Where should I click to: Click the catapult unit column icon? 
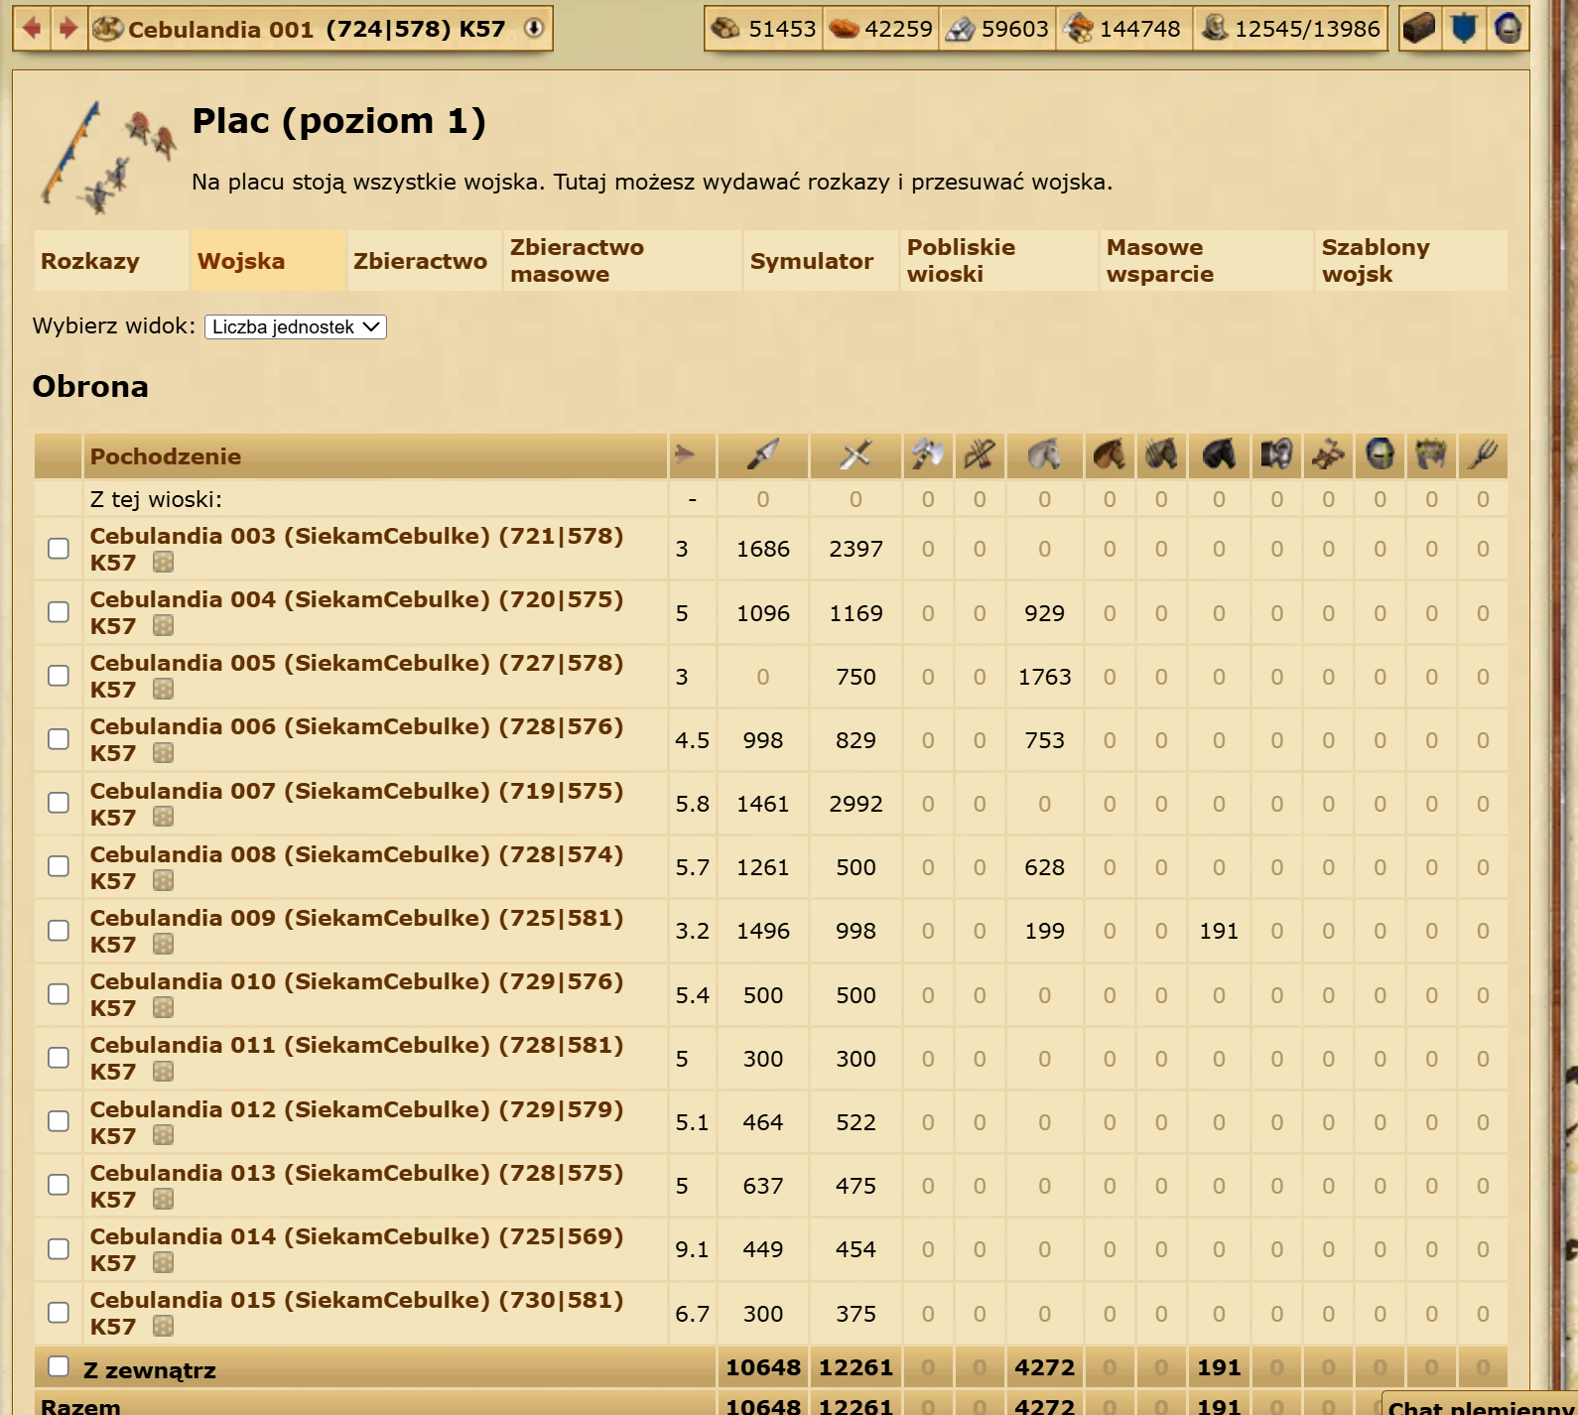coord(1328,455)
